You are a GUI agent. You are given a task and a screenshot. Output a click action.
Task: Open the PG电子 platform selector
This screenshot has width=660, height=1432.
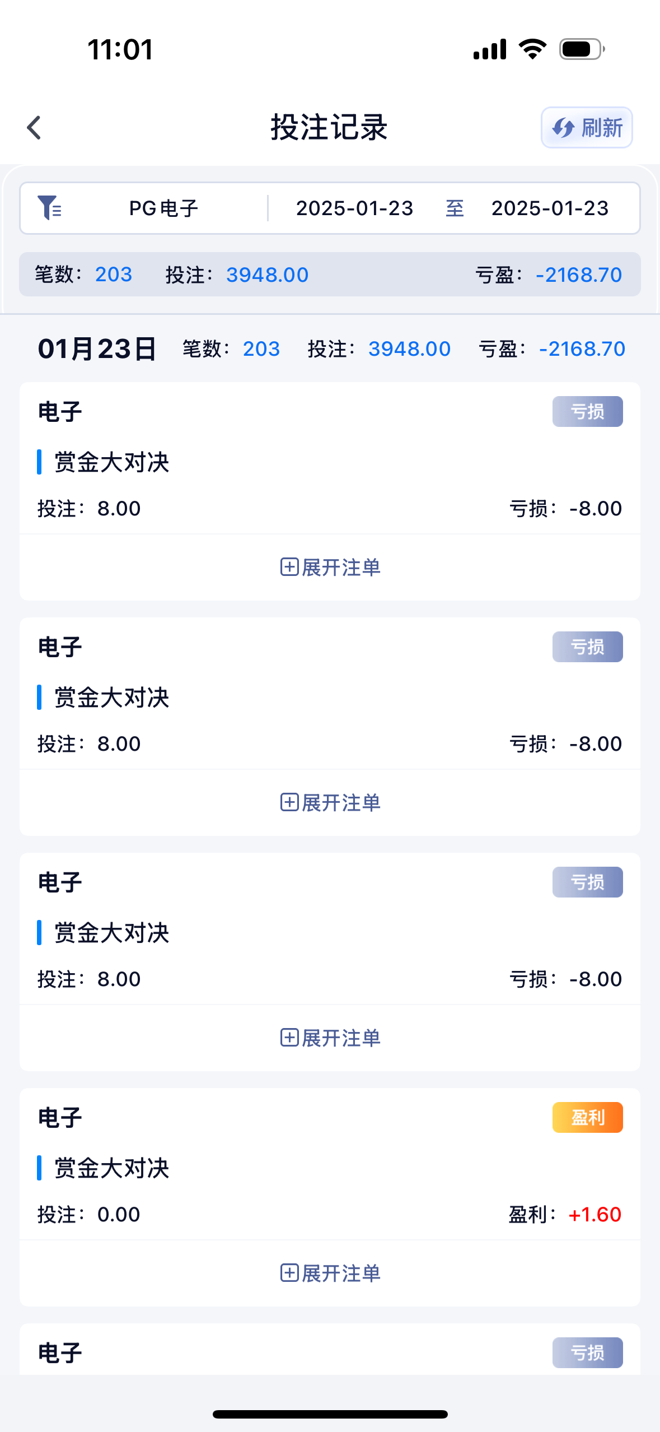[x=163, y=208]
